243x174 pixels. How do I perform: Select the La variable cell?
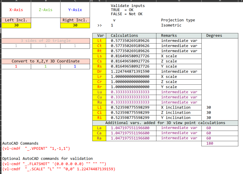coord(99,128)
